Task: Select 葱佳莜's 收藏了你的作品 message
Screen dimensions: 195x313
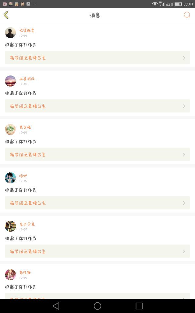Action: 21,287
